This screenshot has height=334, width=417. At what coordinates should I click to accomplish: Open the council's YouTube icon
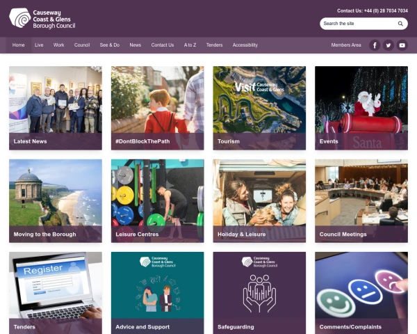click(x=402, y=45)
